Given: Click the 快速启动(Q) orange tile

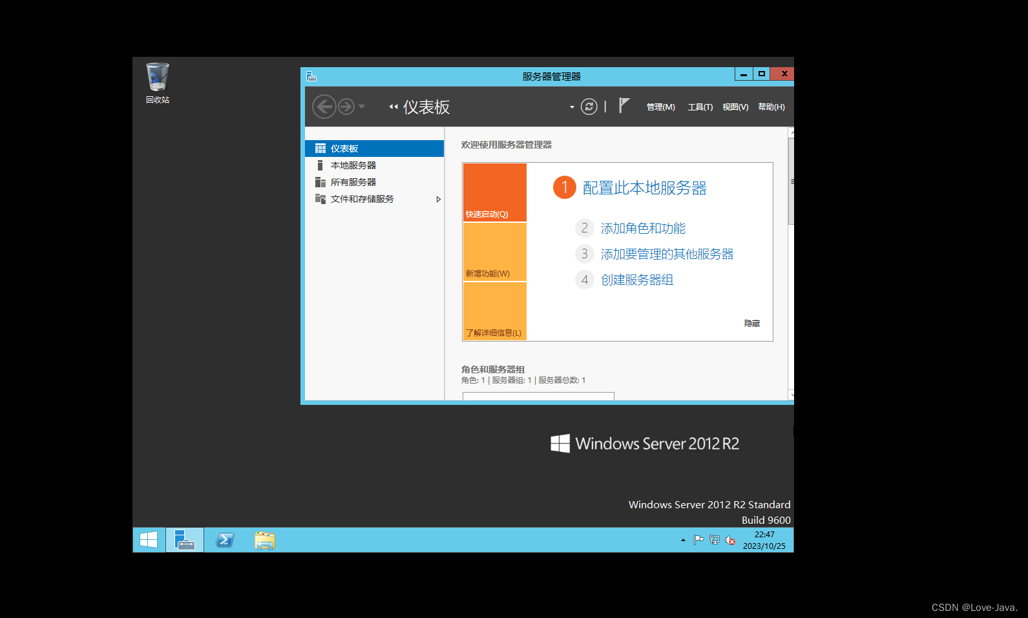Looking at the screenshot, I should (495, 192).
